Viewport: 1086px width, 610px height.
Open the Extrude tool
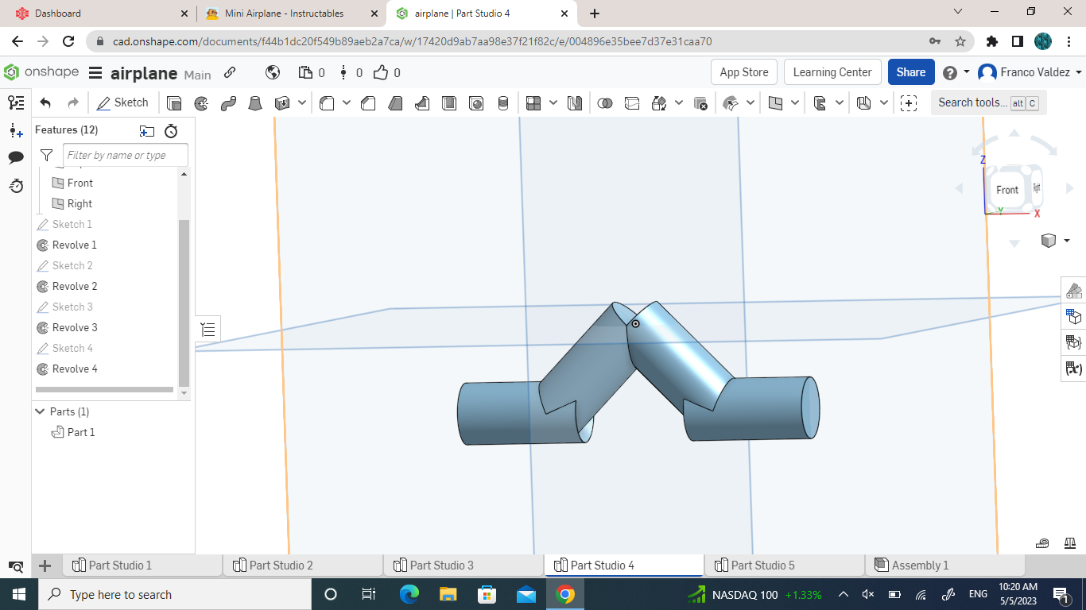(x=173, y=102)
